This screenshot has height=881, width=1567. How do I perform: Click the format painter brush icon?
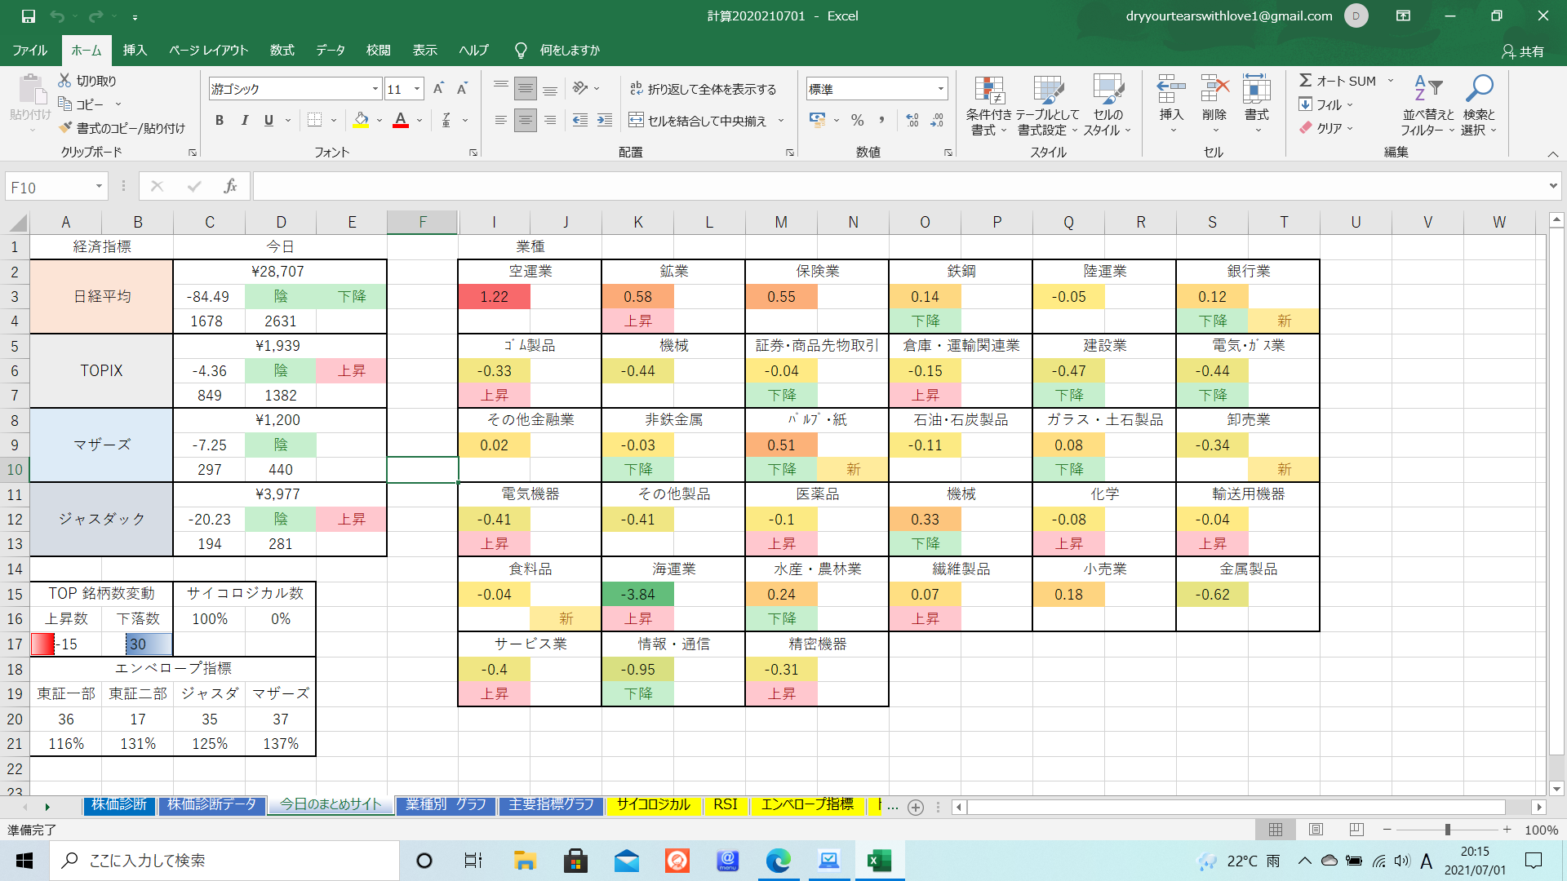(x=66, y=128)
